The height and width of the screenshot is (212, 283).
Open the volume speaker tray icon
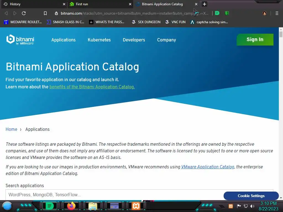click(x=252, y=206)
